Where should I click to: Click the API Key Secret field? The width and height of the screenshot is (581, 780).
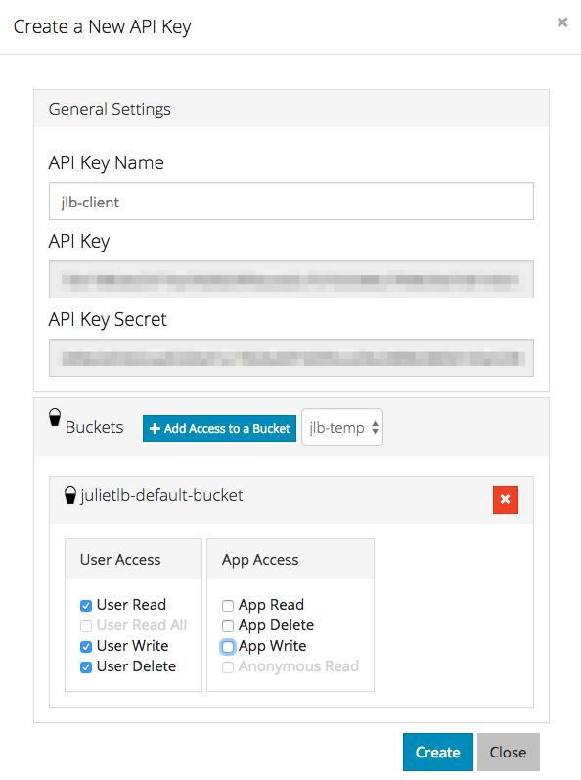(291, 357)
